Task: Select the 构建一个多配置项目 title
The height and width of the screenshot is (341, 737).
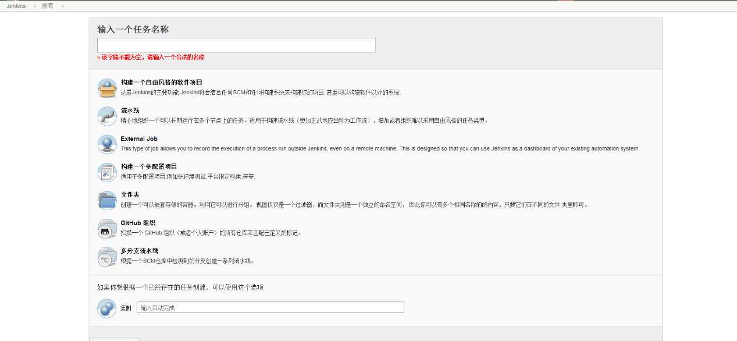Action: point(149,166)
